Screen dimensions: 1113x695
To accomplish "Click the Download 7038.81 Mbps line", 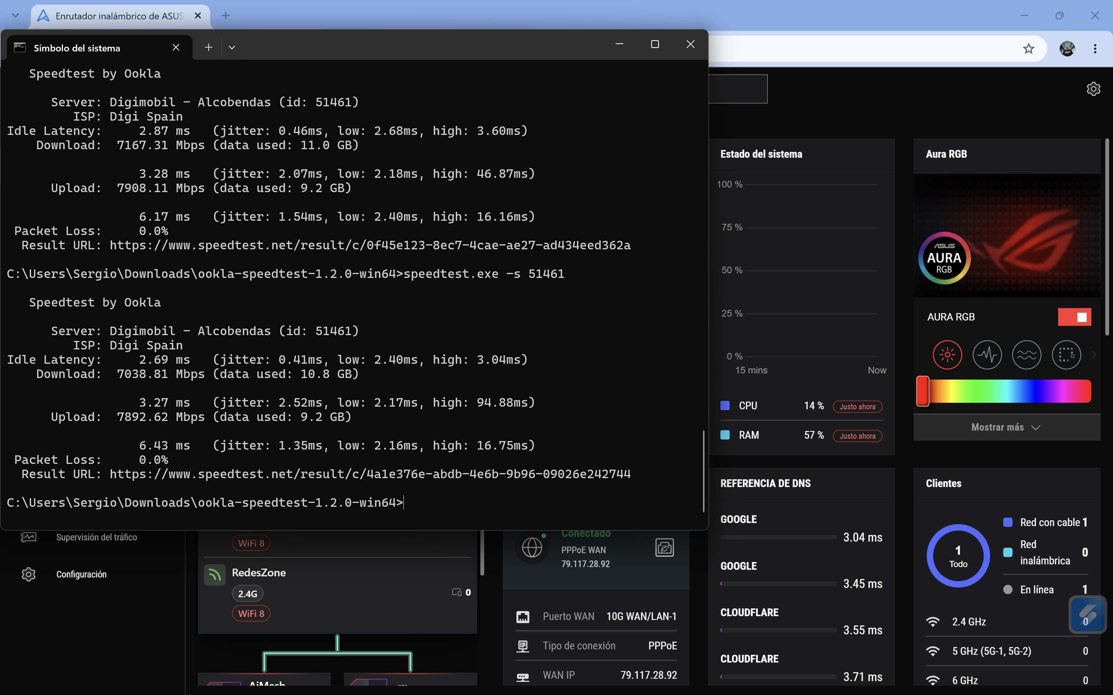I will point(197,374).
